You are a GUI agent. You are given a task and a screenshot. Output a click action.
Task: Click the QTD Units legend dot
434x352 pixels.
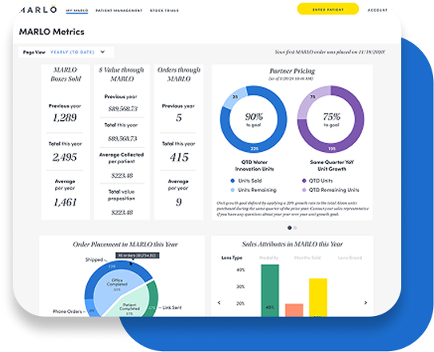click(305, 181)
